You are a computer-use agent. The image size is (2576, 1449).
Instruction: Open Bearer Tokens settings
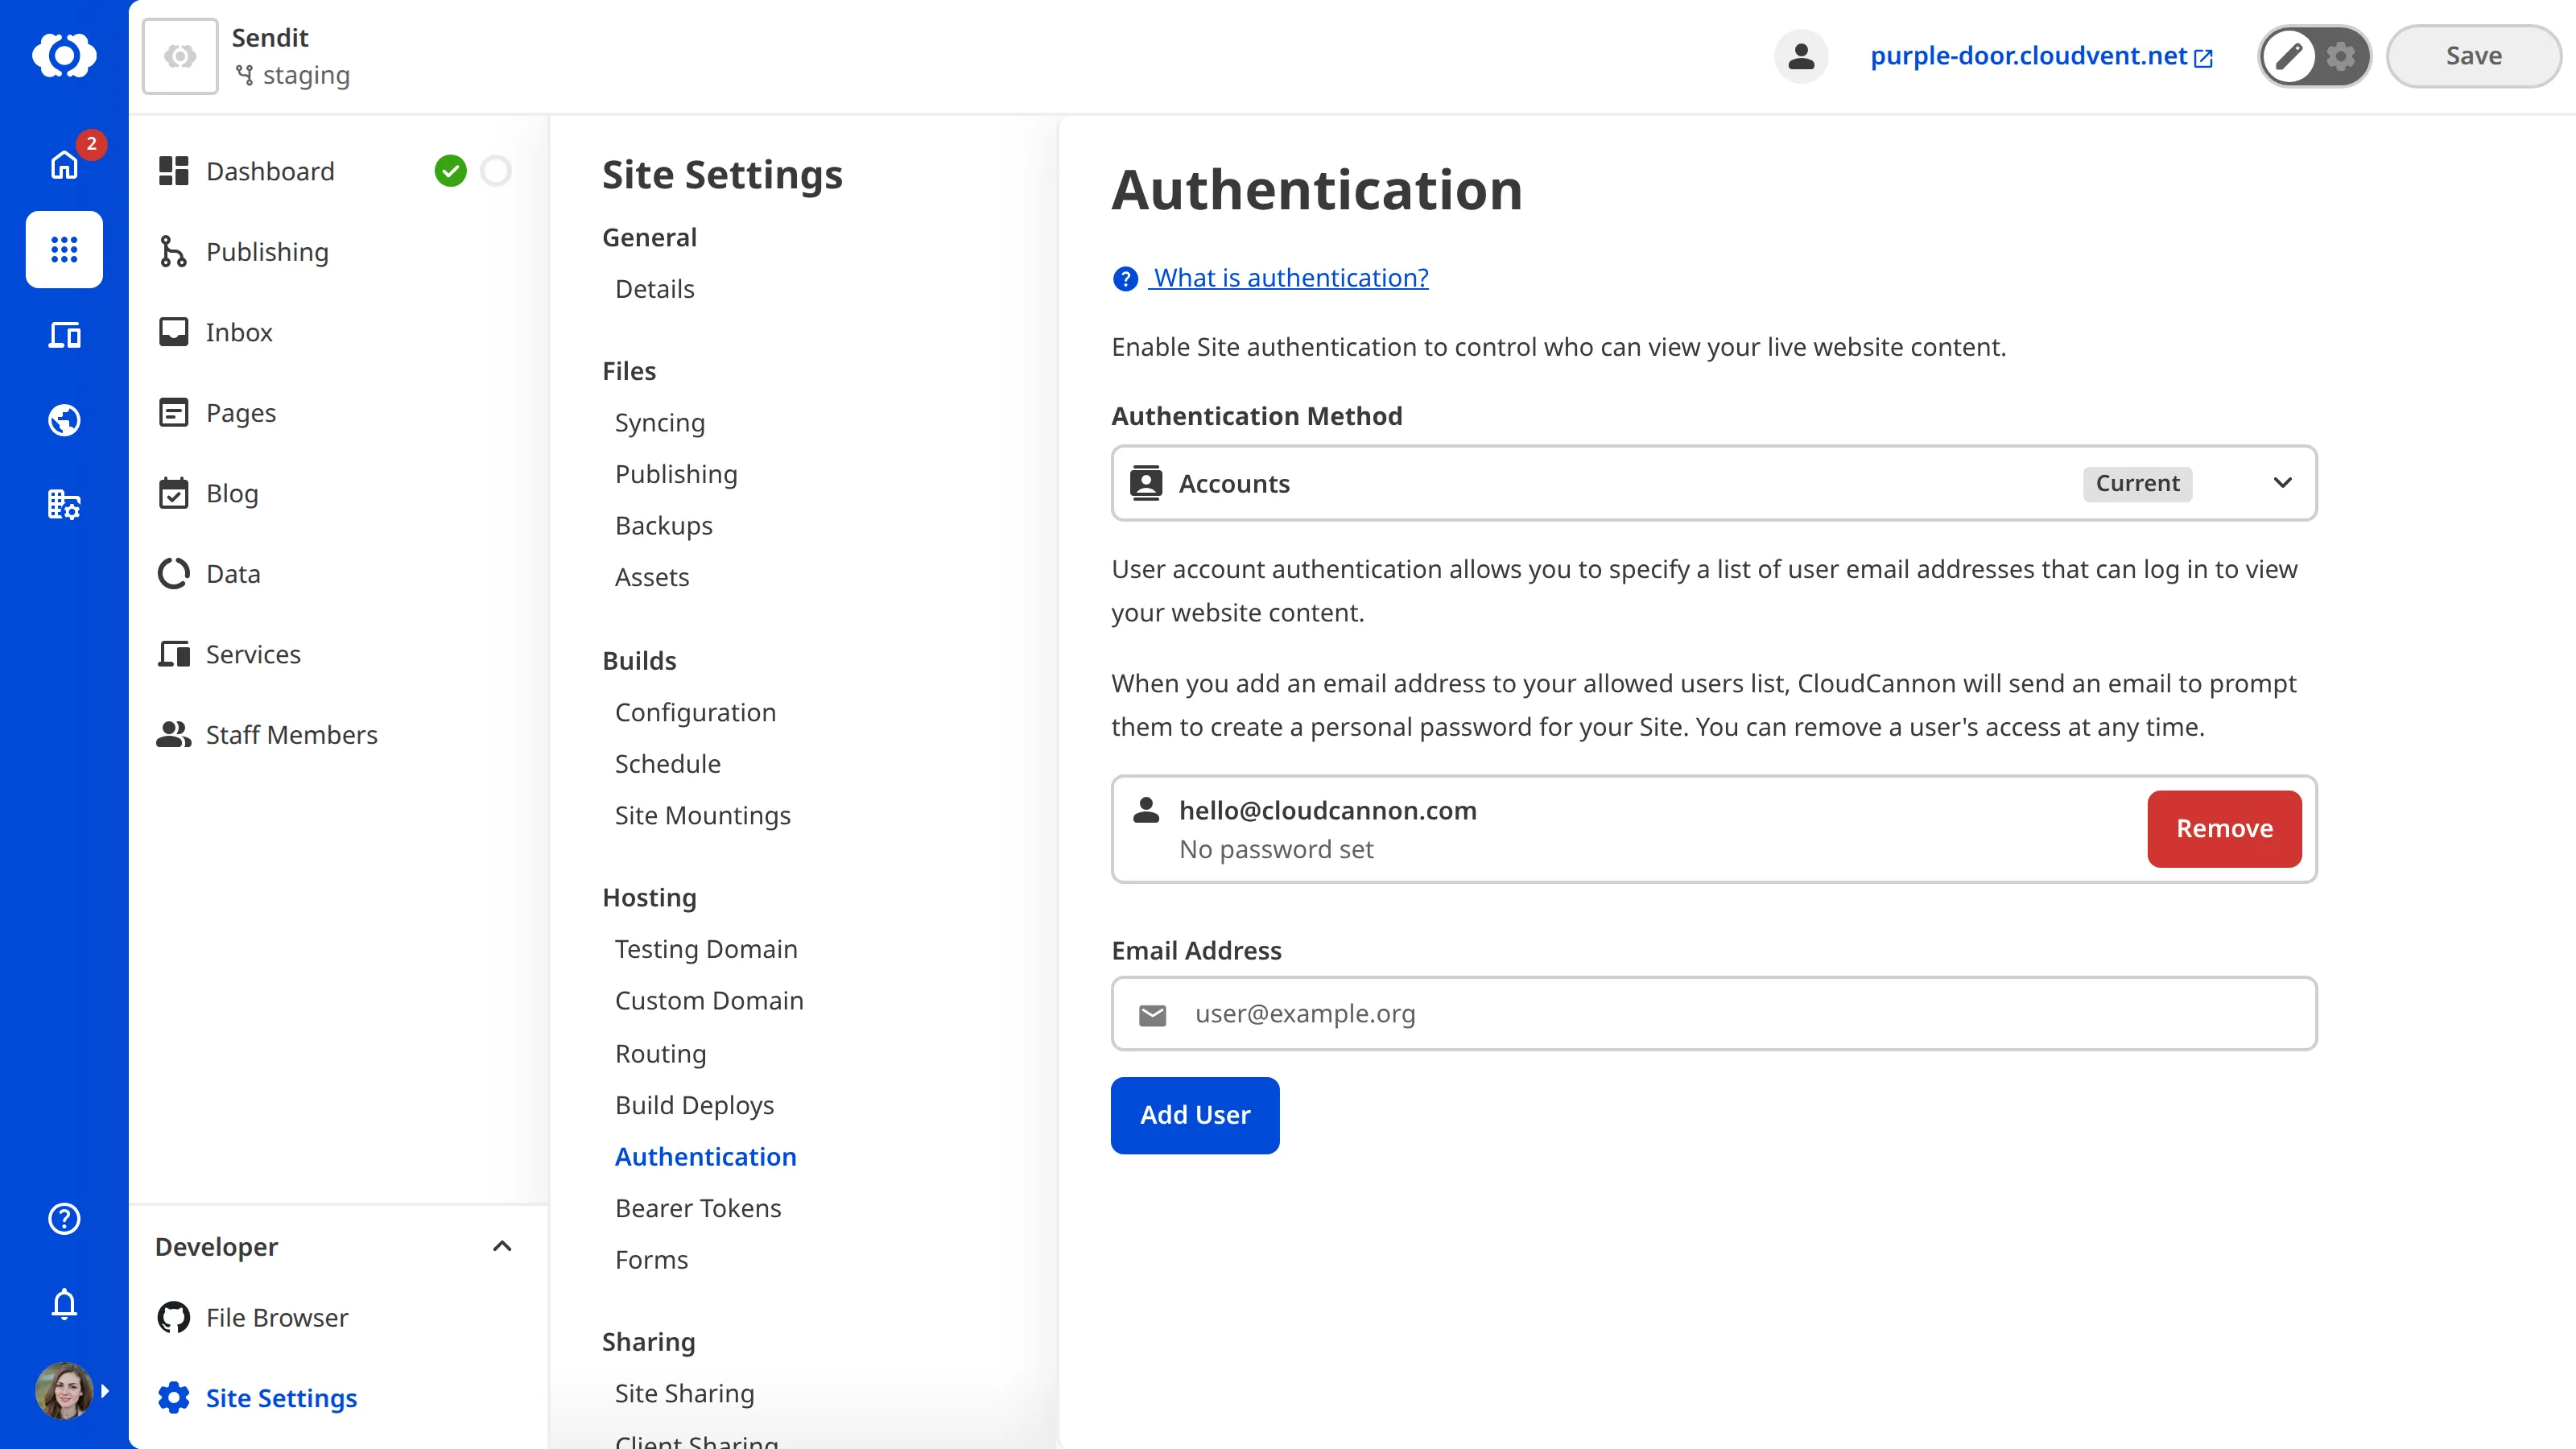[698, 1208]
